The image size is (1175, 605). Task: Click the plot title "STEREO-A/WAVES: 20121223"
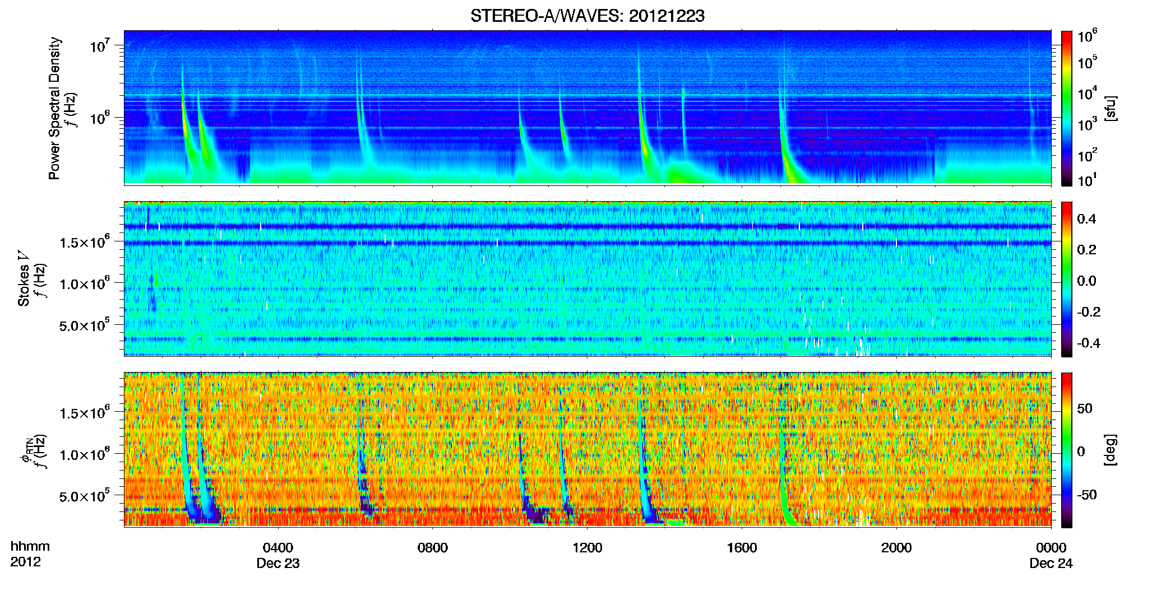(x=587, y=16)
